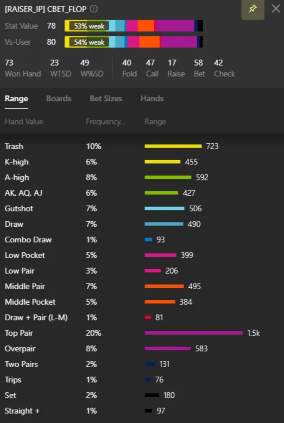Image resolution: width=284 pixels, height=423 pixels.
Task: Sort by the Frequency column header
Action: [x=106, y=121]
